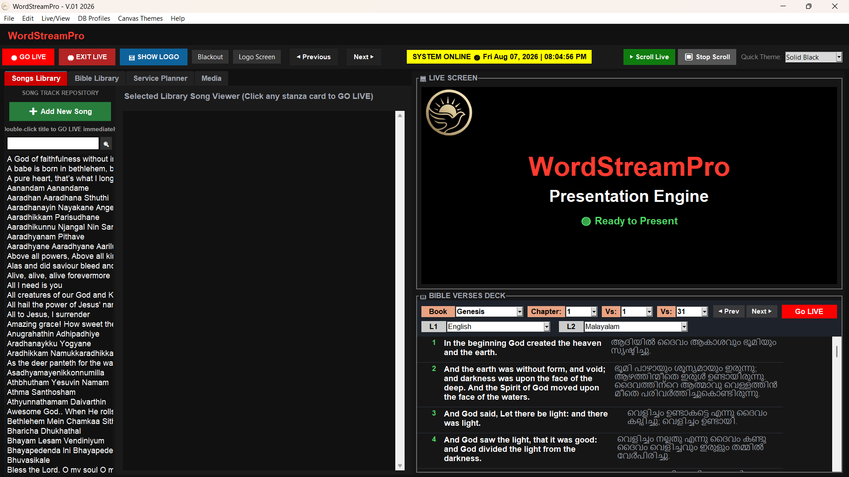Open the Help menu
This screenshot has width=849, height=477.
pyautogui.click(x=178, y=18)
